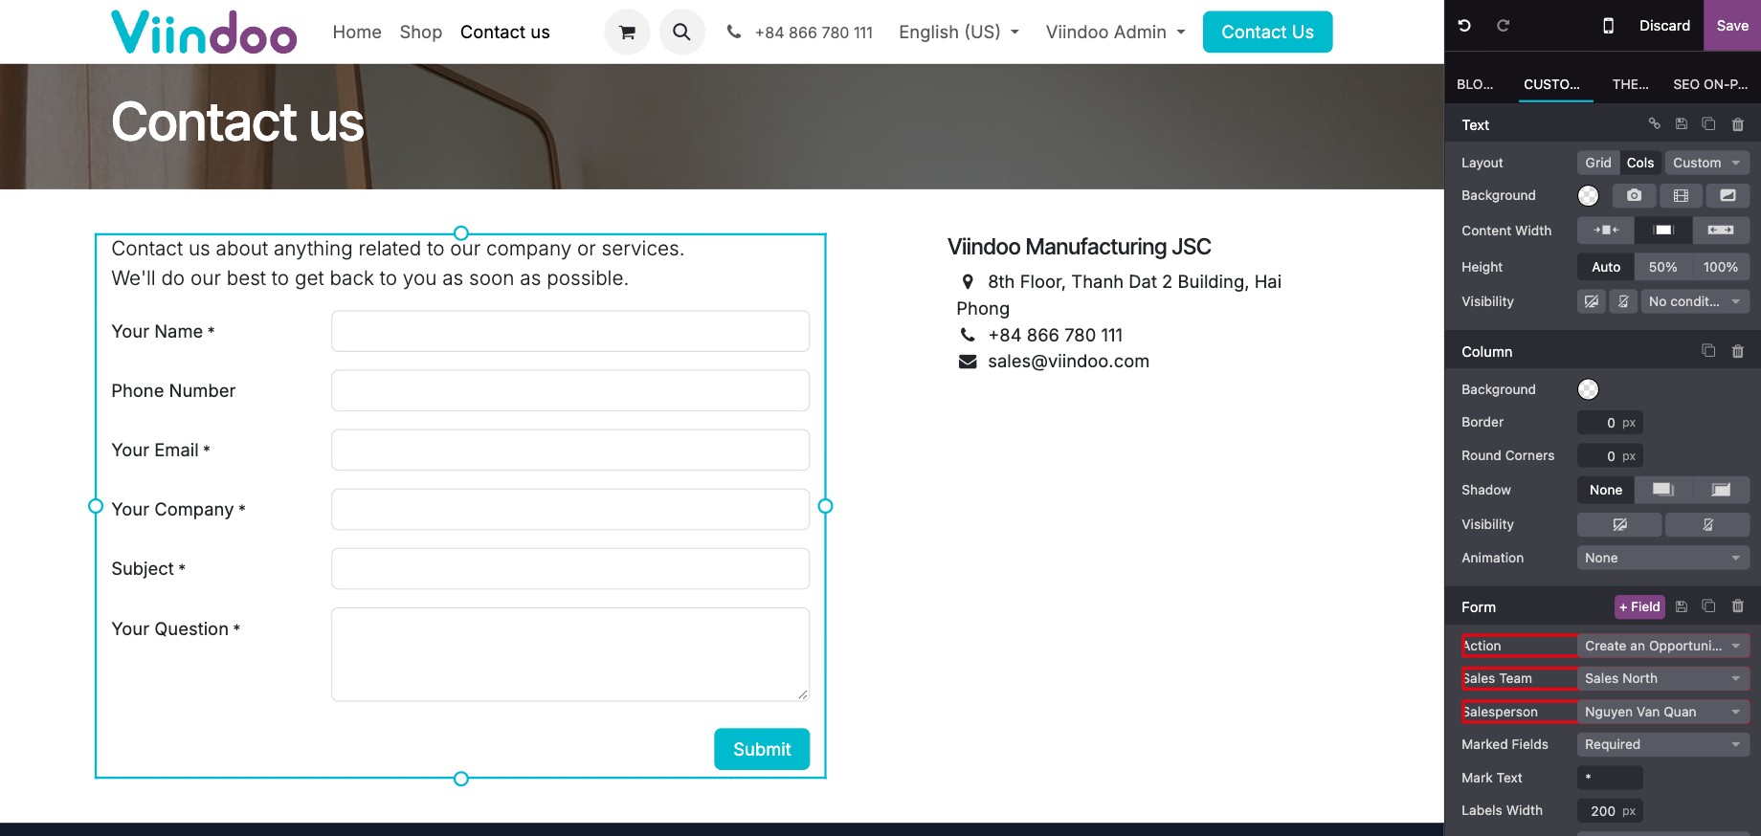Delete the Form
This screenshot has height=836, width=1761.
click(1738, 606)
